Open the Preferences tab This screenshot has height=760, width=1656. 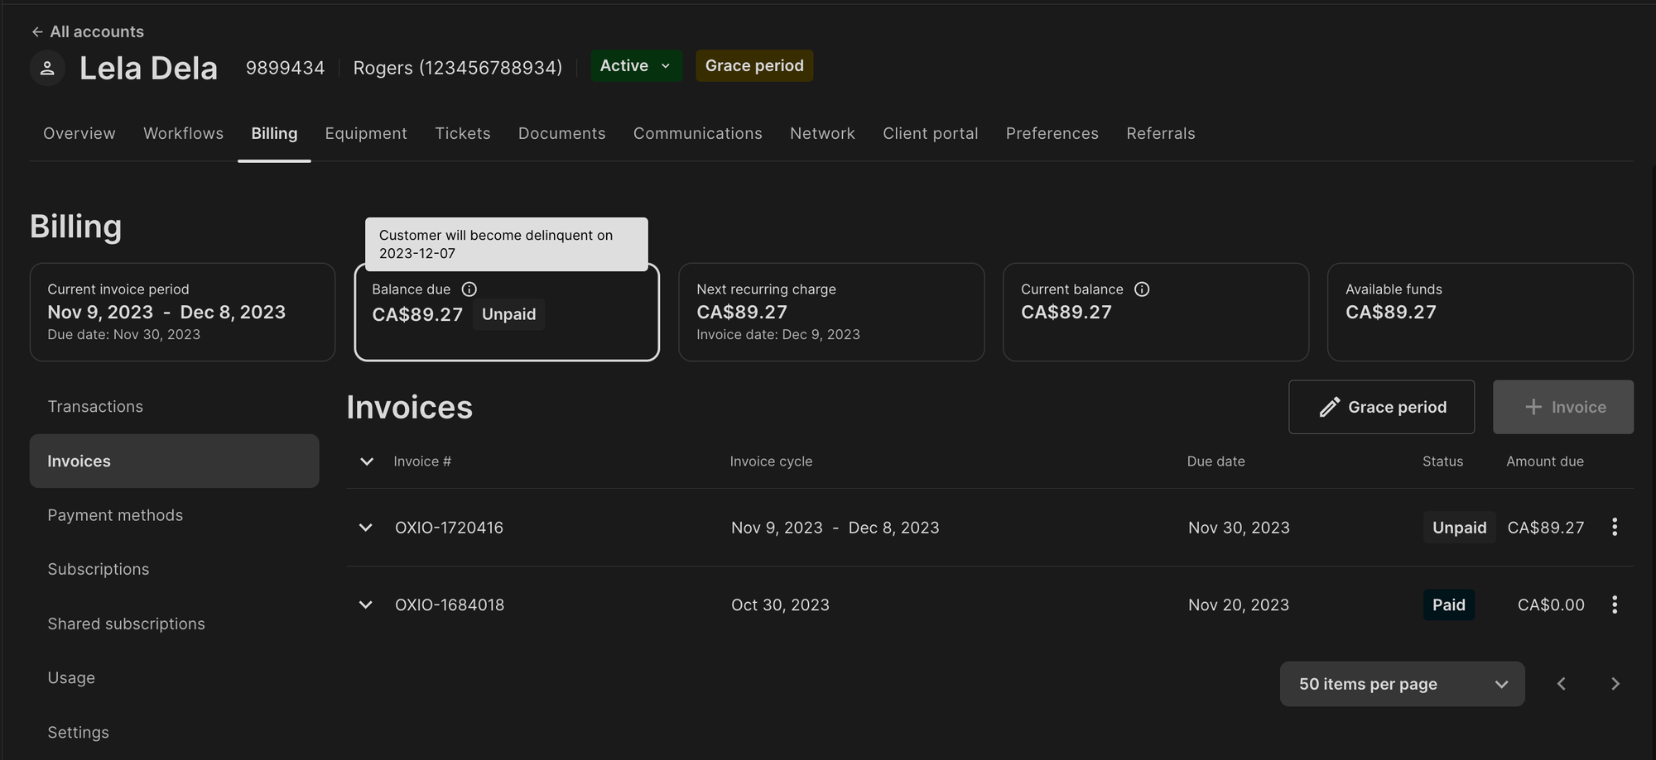[1052, 133]
